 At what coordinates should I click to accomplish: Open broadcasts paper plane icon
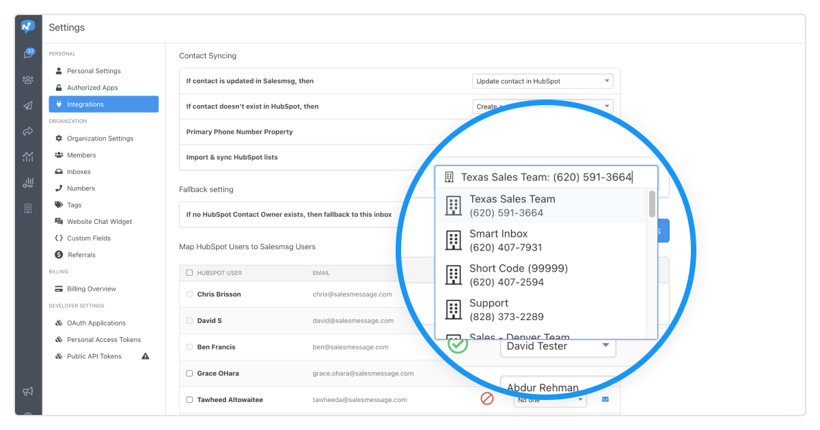pos(28,106)
